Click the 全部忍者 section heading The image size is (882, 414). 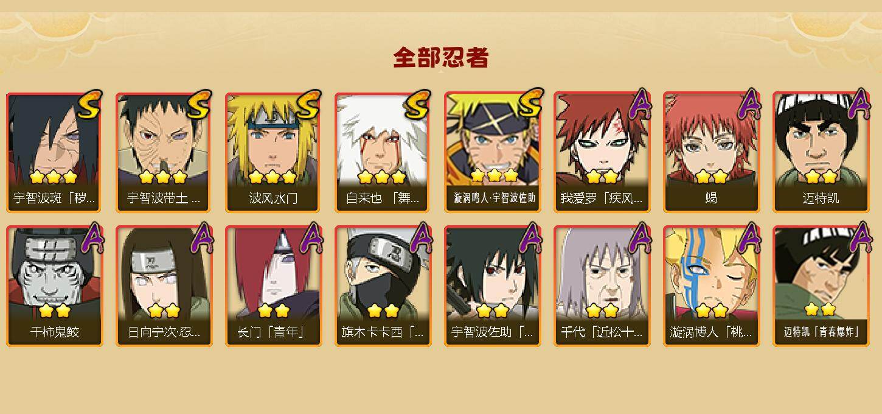click(441, 58)
